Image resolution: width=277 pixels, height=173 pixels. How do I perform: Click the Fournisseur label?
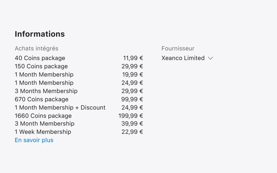click(x=178, y=48)
